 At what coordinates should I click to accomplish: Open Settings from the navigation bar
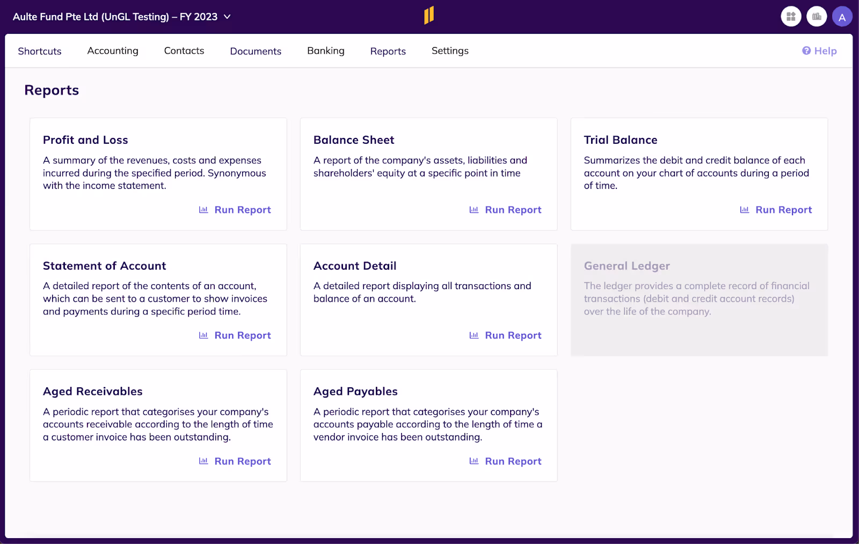(449, 50)
